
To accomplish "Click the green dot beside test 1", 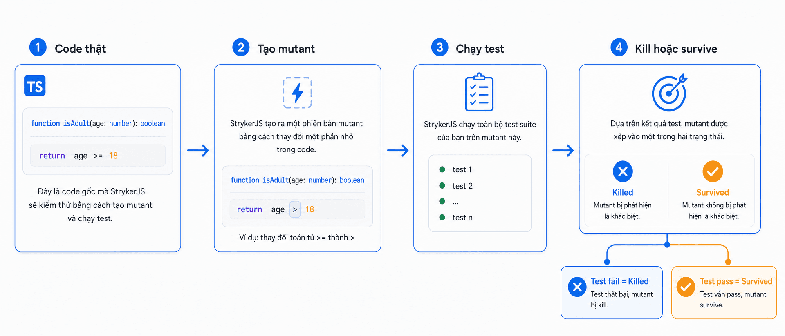I will 442,169.
